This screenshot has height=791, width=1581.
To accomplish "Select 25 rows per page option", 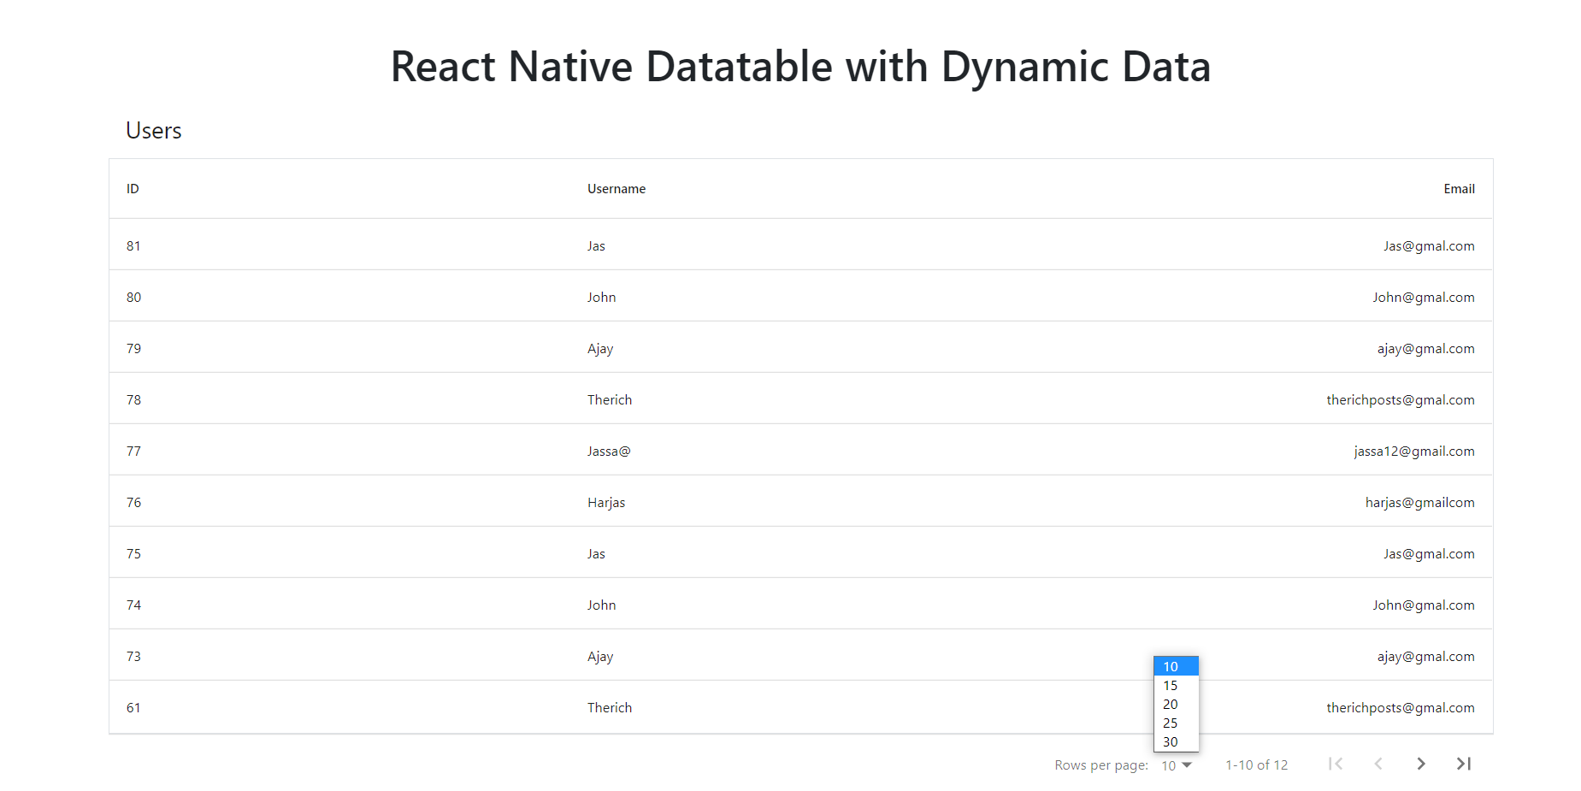I will click(1171, 723).
